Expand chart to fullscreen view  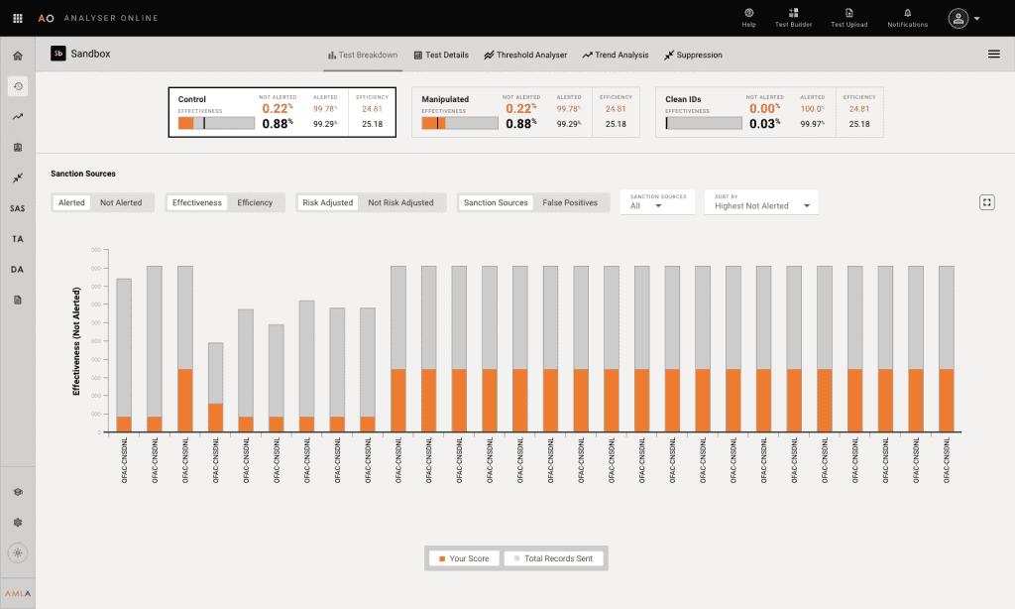(x=986, y=202)
